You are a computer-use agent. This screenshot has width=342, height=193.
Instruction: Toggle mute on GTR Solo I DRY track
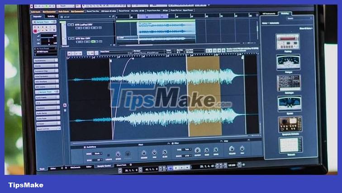70,39
